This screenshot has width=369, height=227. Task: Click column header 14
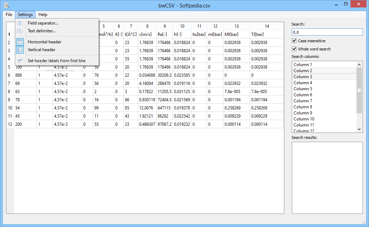pyautogui.click(x=267, y=26)
